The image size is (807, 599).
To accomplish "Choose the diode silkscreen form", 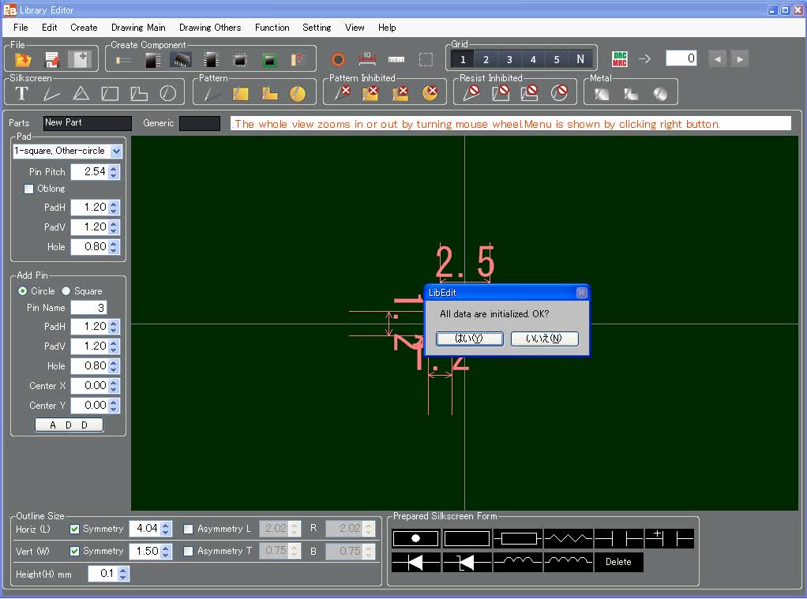I will 416,562.
